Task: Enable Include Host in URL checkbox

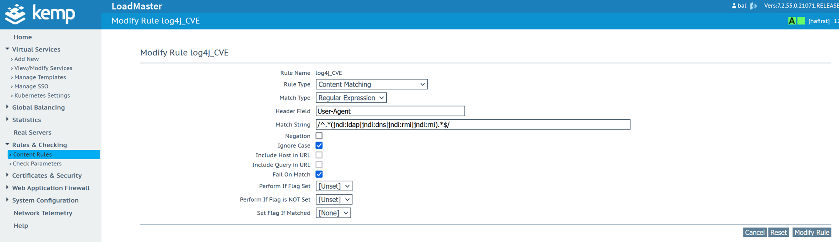Action: pos(319,155)
